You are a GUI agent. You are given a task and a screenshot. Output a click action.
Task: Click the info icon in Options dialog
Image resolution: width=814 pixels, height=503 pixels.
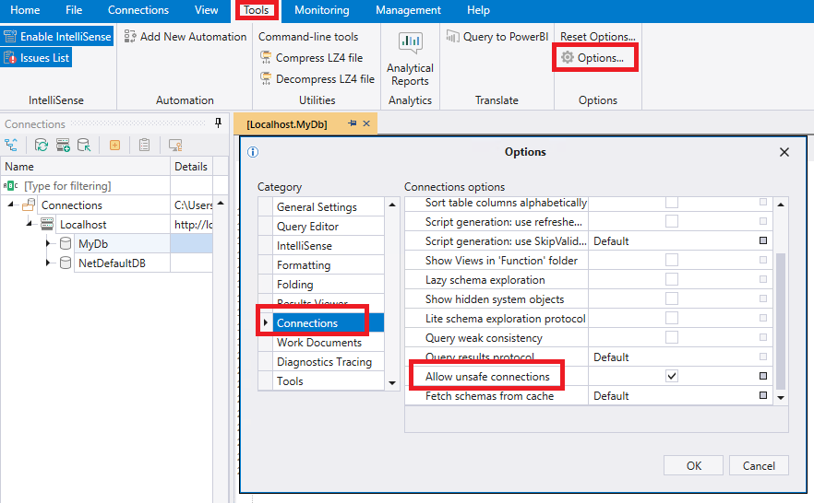pyautogui.click(x=253, y=152)
